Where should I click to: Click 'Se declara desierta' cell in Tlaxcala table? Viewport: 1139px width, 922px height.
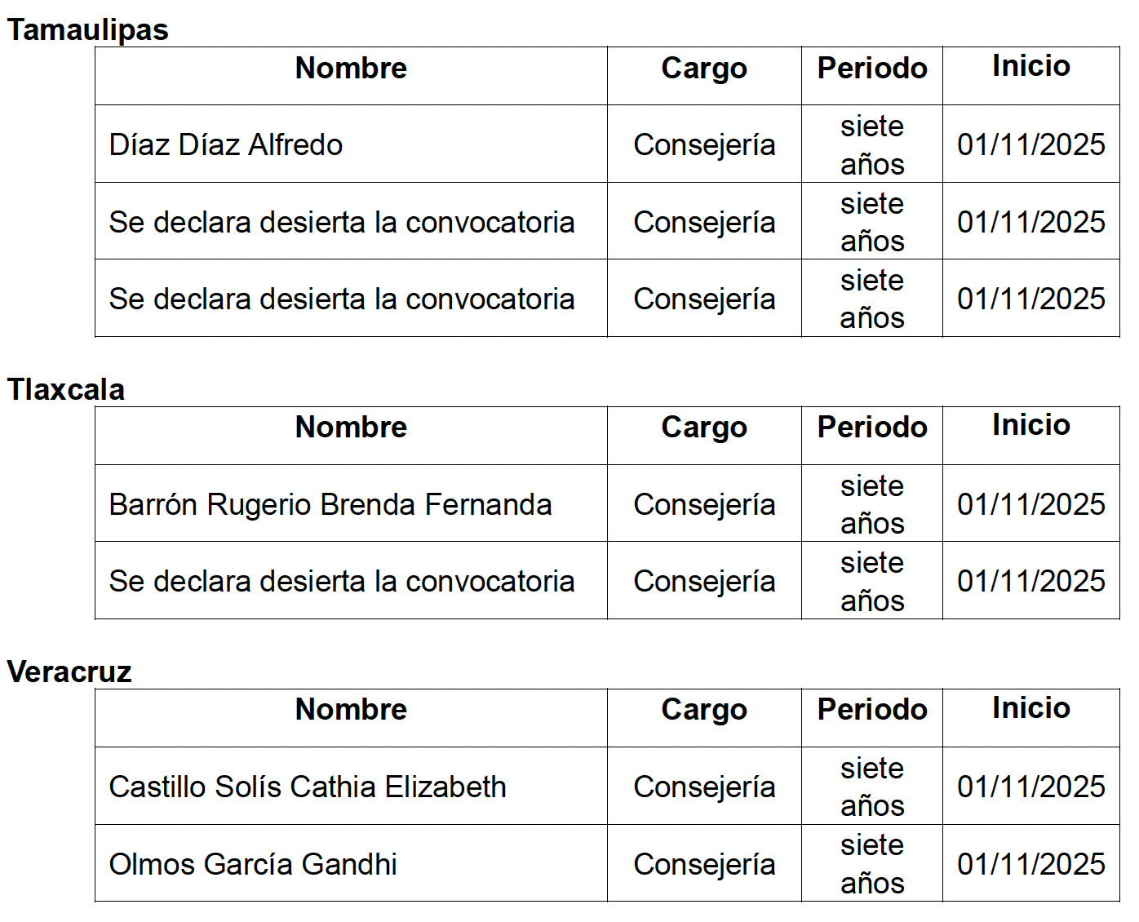[342, 582]
